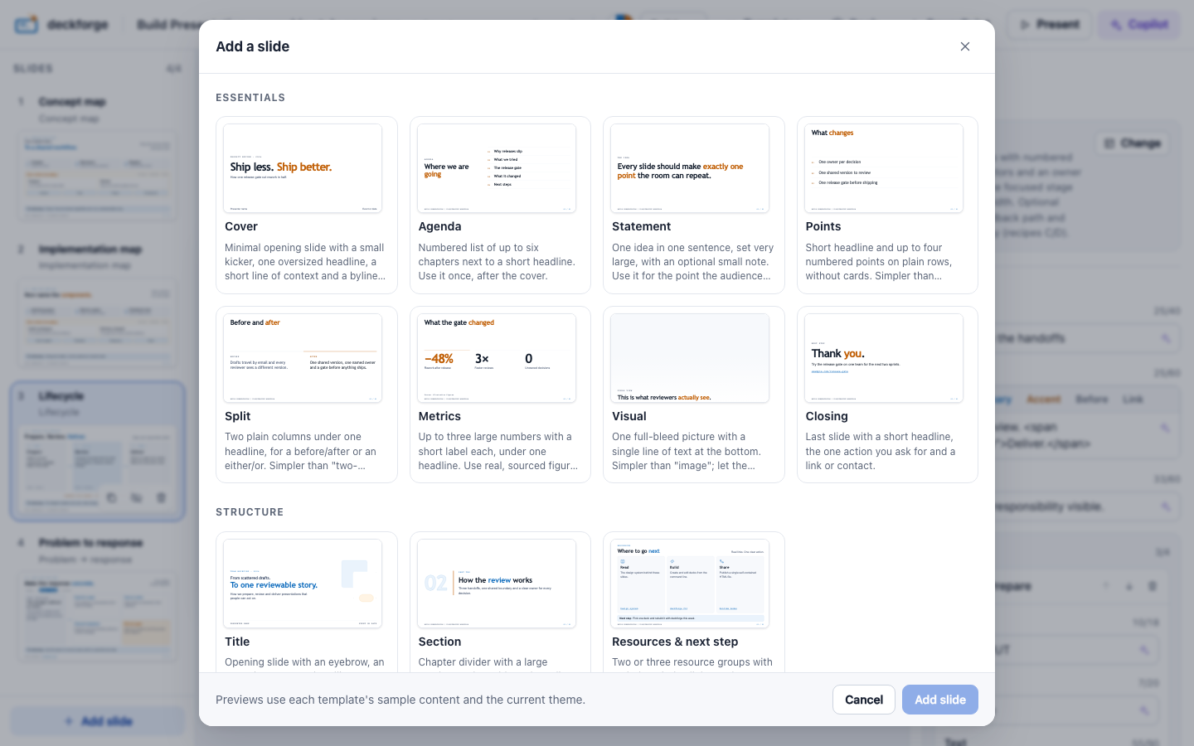Click the STRUCTURE section heading

point(250,512)
